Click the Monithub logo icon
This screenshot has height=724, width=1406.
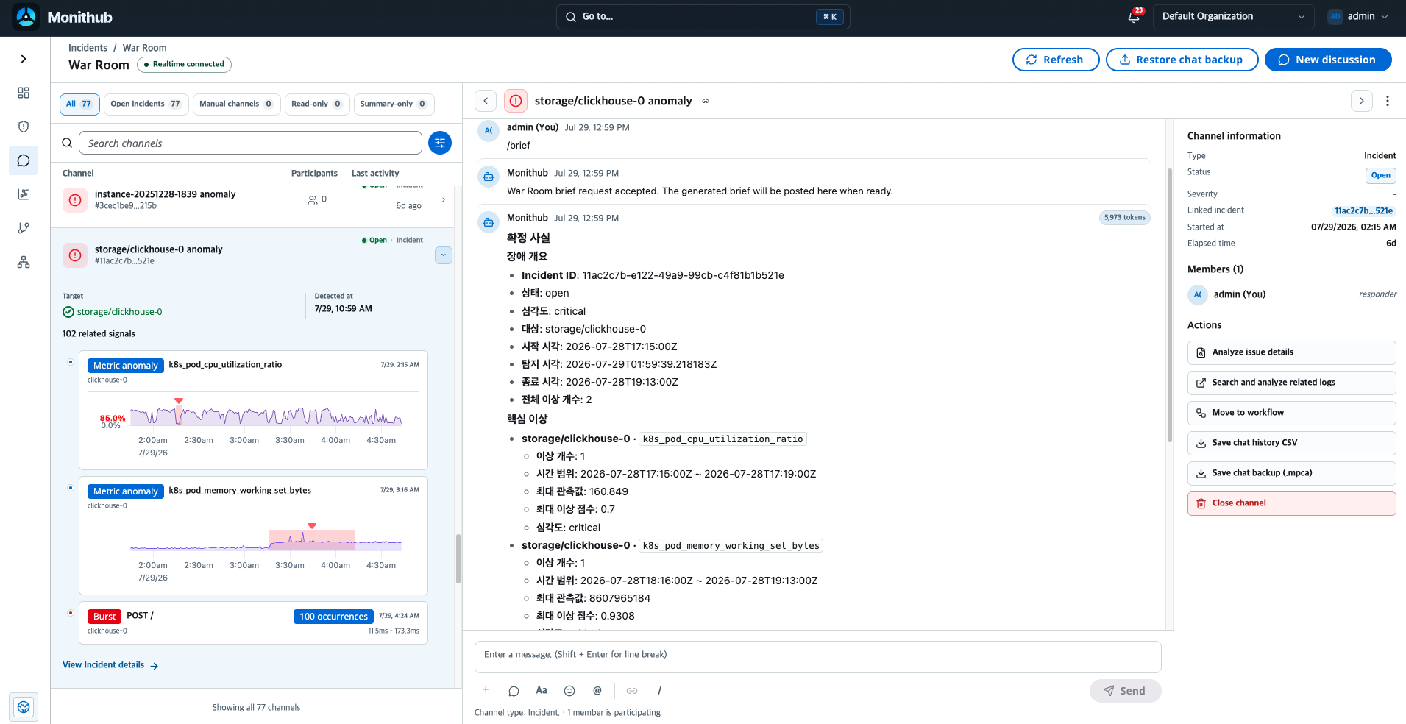[26, 17]
